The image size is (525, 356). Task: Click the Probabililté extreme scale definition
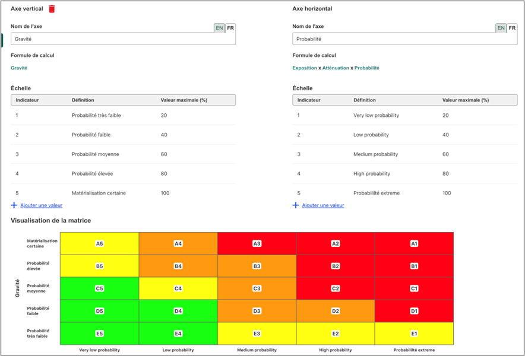377,193
